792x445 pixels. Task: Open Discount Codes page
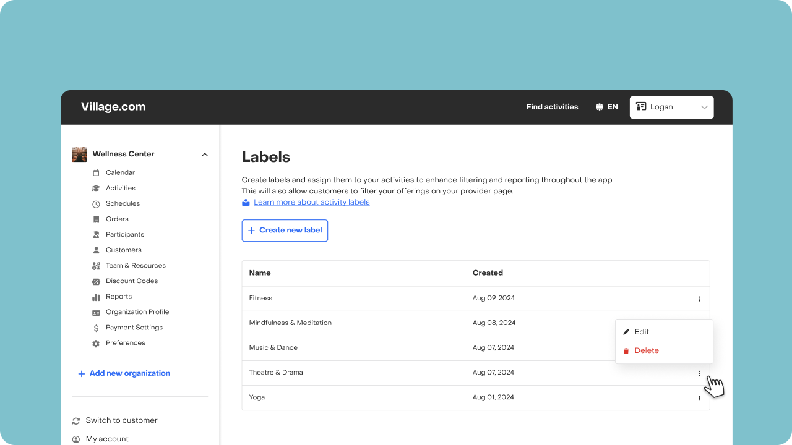[132, 281]
